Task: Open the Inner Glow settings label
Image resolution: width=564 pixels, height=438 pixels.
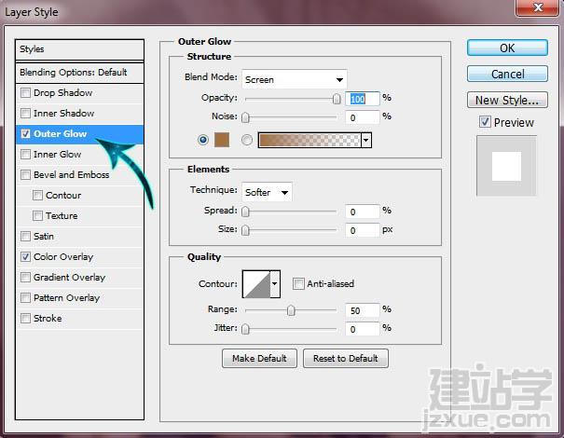Action: click(57, 155)
